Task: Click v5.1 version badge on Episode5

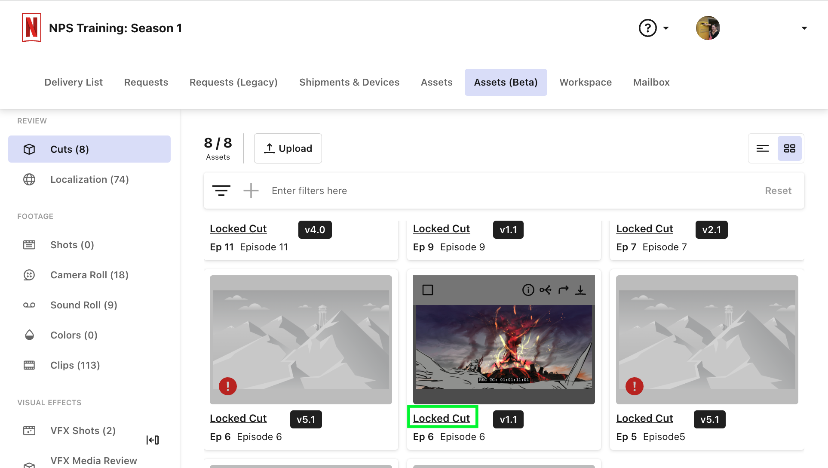Action: [710, 419]
